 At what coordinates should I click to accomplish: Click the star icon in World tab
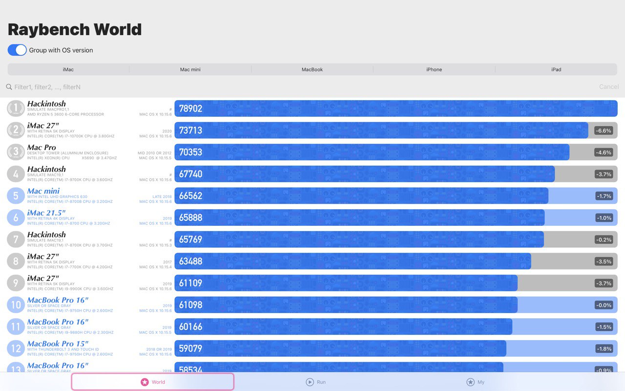[145, 382]
